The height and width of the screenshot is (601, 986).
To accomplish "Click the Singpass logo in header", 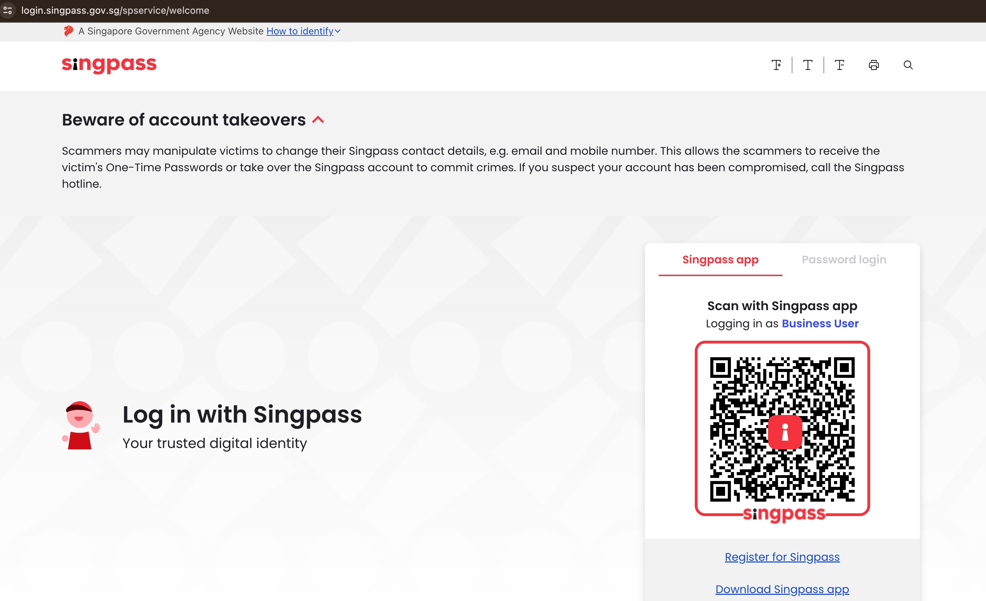I will click(109, 64).
